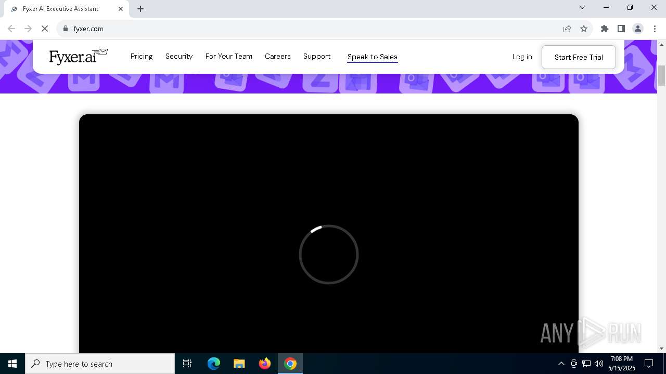This screenshot has width=666, height=374.
Task: Open the Chrome profile menu
Action: pyautogui.click(x=638, y=29)
